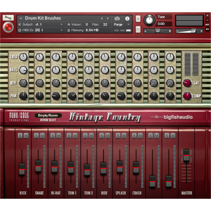Image resolution: width=211 pixels, height=211 pixels.
Task: Click the red COMP compressor knob
Action: [187, 96]
